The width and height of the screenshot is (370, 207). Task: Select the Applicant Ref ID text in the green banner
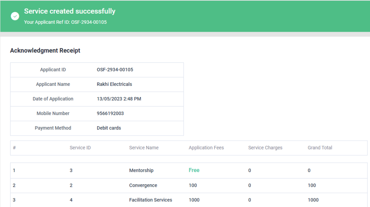click(65, 22)
